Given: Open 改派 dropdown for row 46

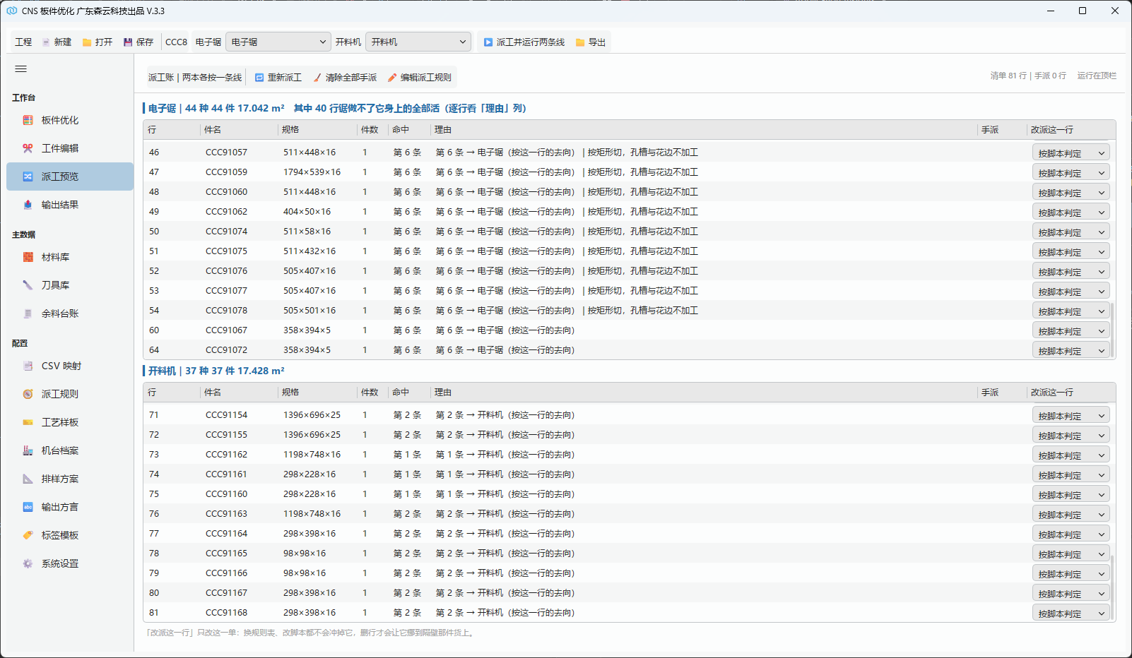Looking at the screenshot, I should [x=1071, y=152].
